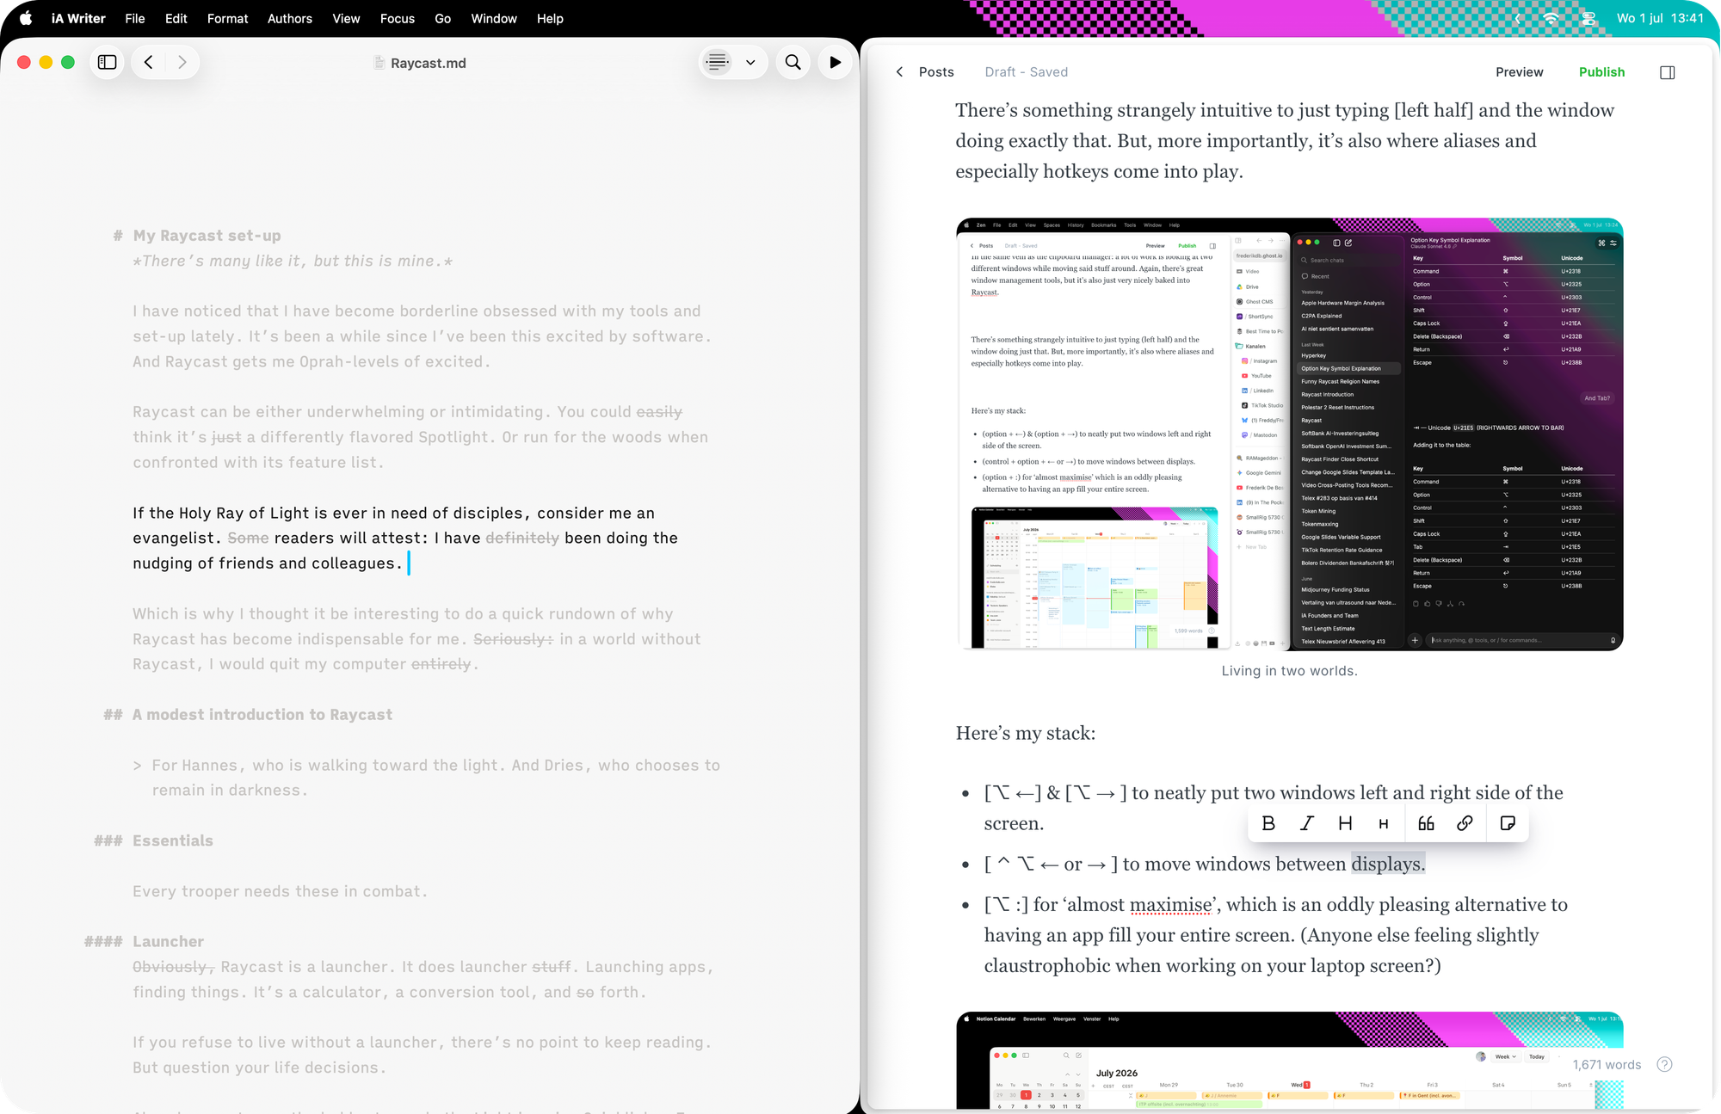Apply bold from the floating toolbar
The width and height of the screenshot is (1721, 1114).
coord(1268,823)
